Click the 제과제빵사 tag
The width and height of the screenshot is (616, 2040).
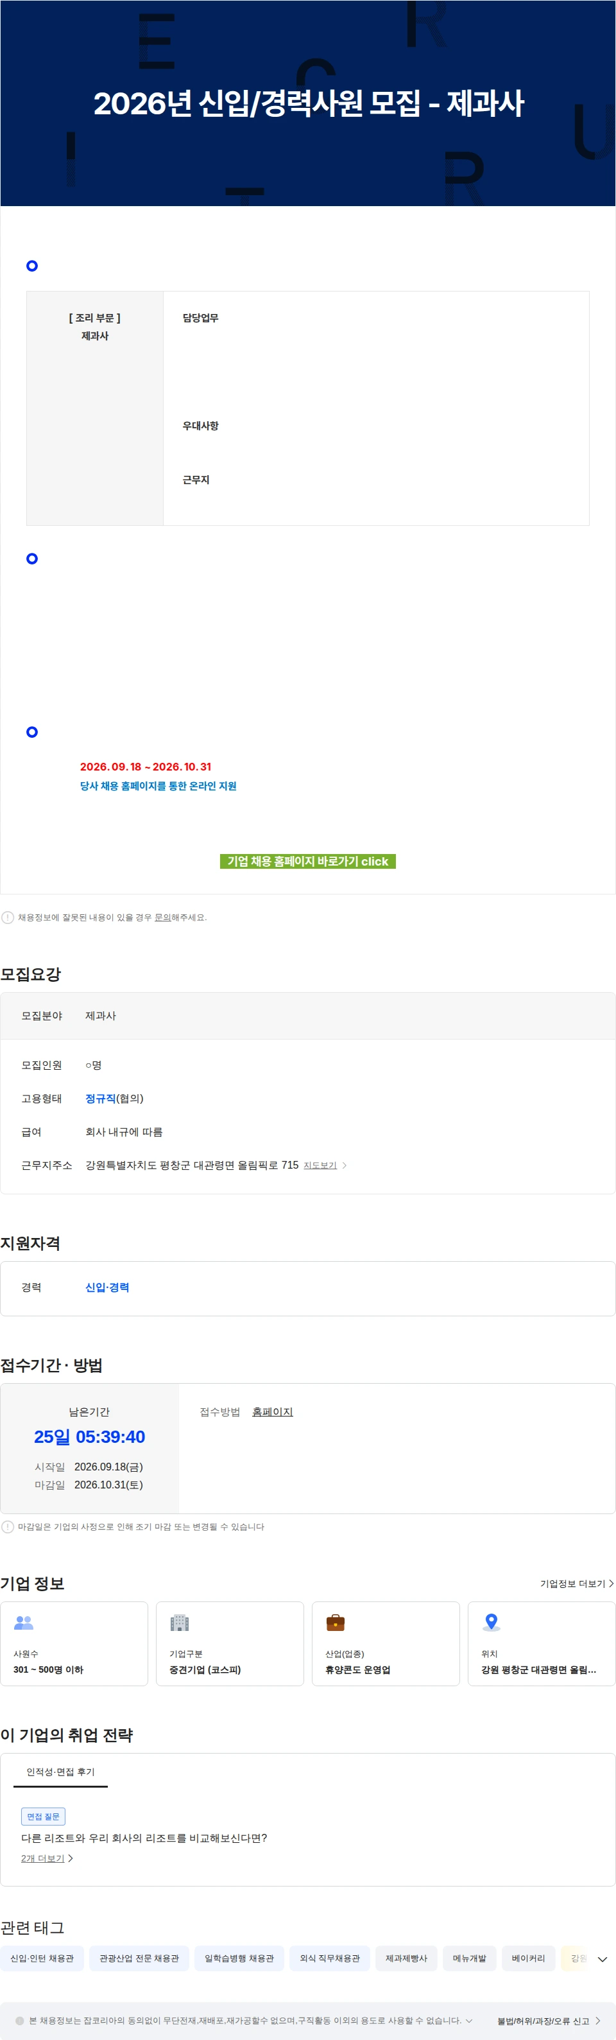[x=406, y=1958]
